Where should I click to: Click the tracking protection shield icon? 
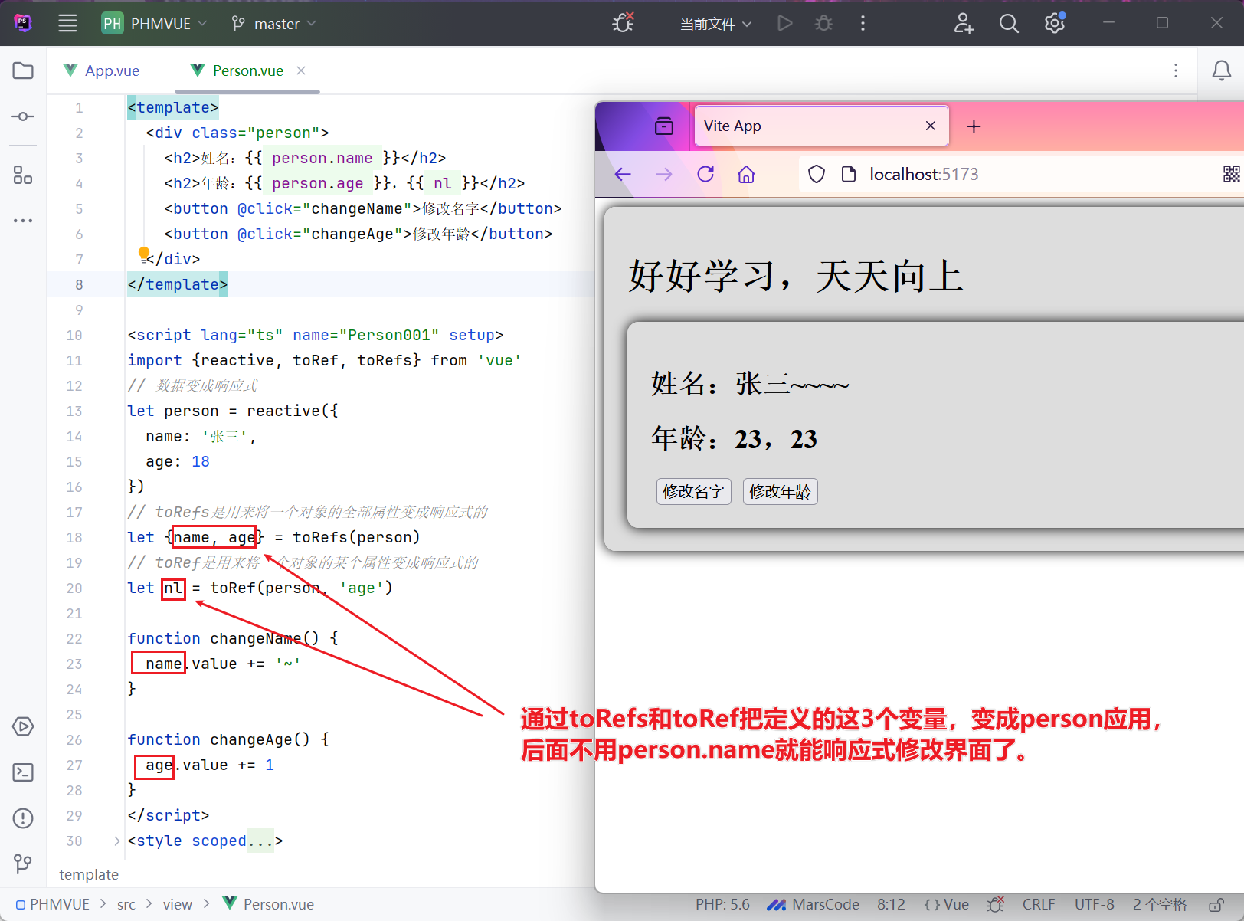coord(817,174)
